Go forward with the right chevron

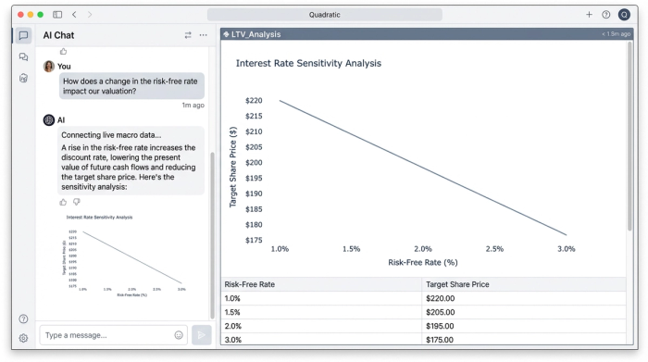click(x=90, y=15)
